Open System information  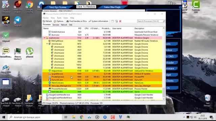pyautogui.click(x=98, y=21)
